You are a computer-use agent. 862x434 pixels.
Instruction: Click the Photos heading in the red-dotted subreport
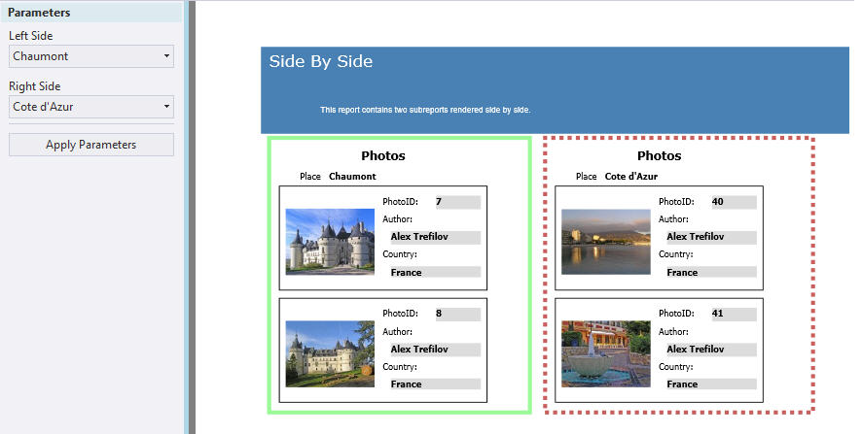(659, 156)
